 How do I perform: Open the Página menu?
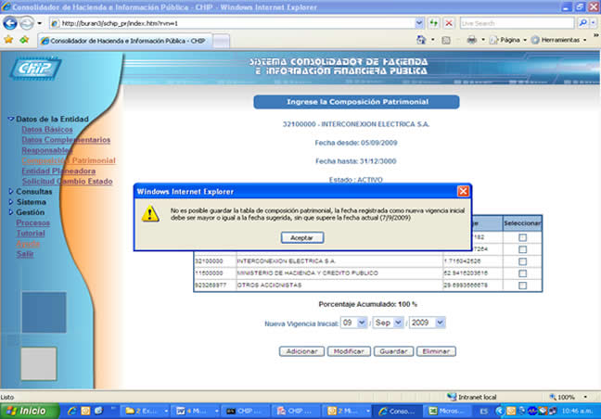508,40
